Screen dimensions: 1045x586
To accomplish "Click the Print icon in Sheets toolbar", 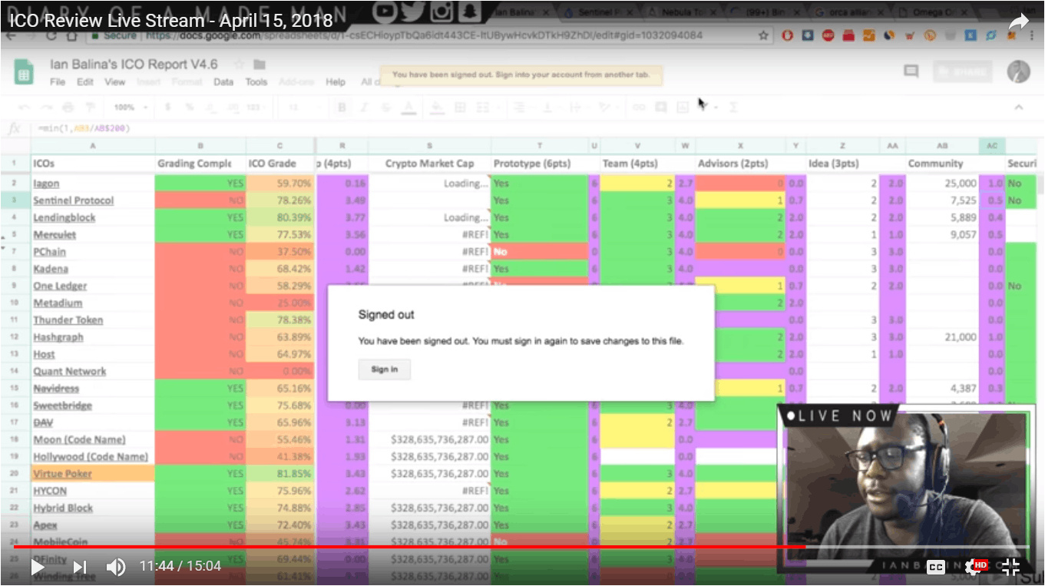I will 68,108.
